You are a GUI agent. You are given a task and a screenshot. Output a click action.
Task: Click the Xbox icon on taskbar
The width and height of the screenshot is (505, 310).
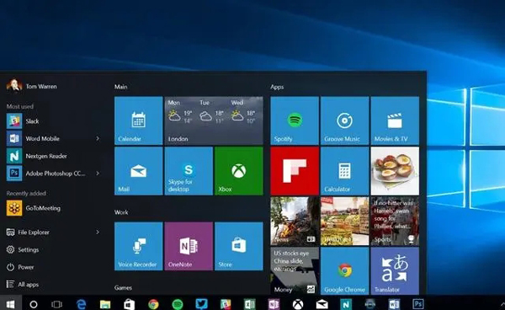point(298,304)
